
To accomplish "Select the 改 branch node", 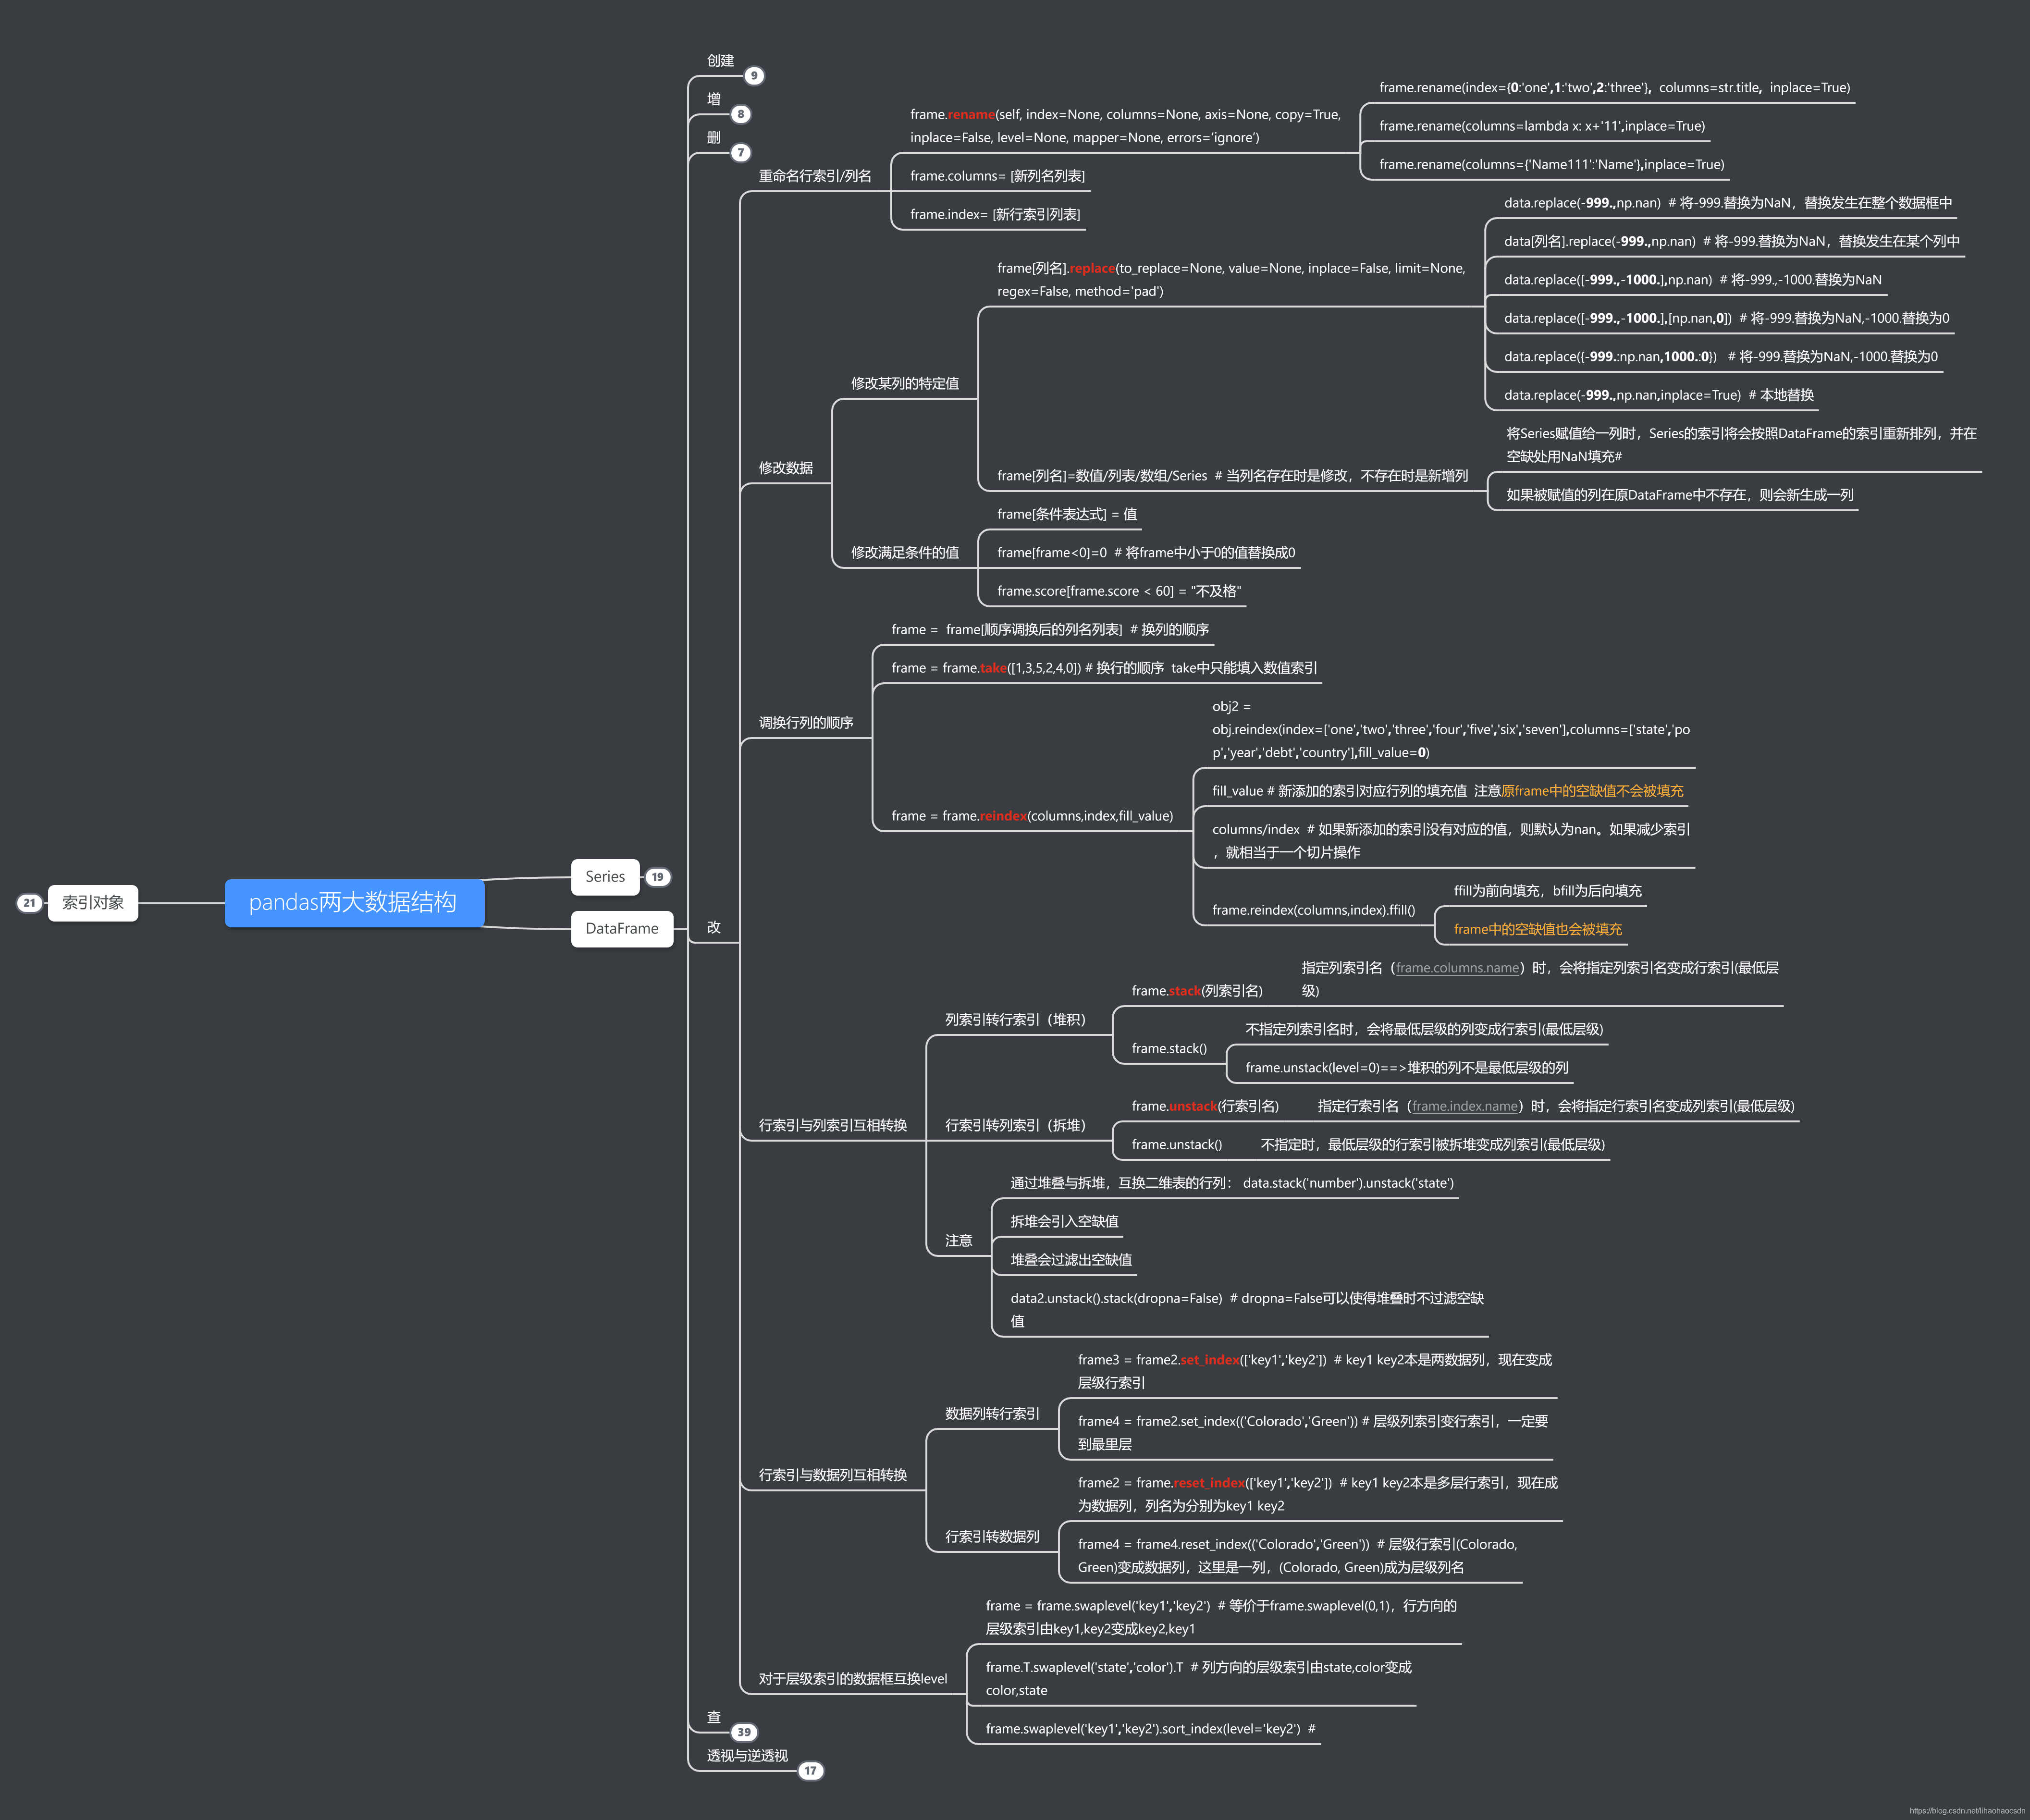I will point(714,927).
